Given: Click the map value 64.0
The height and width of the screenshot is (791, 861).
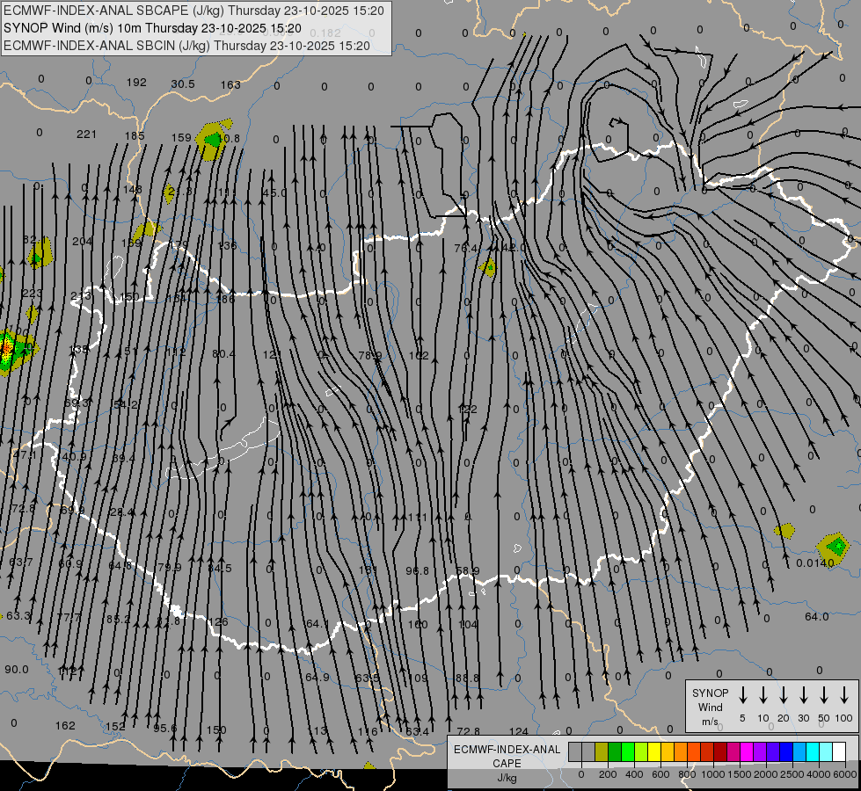Looking at the screenshot, I should point(816,616).
